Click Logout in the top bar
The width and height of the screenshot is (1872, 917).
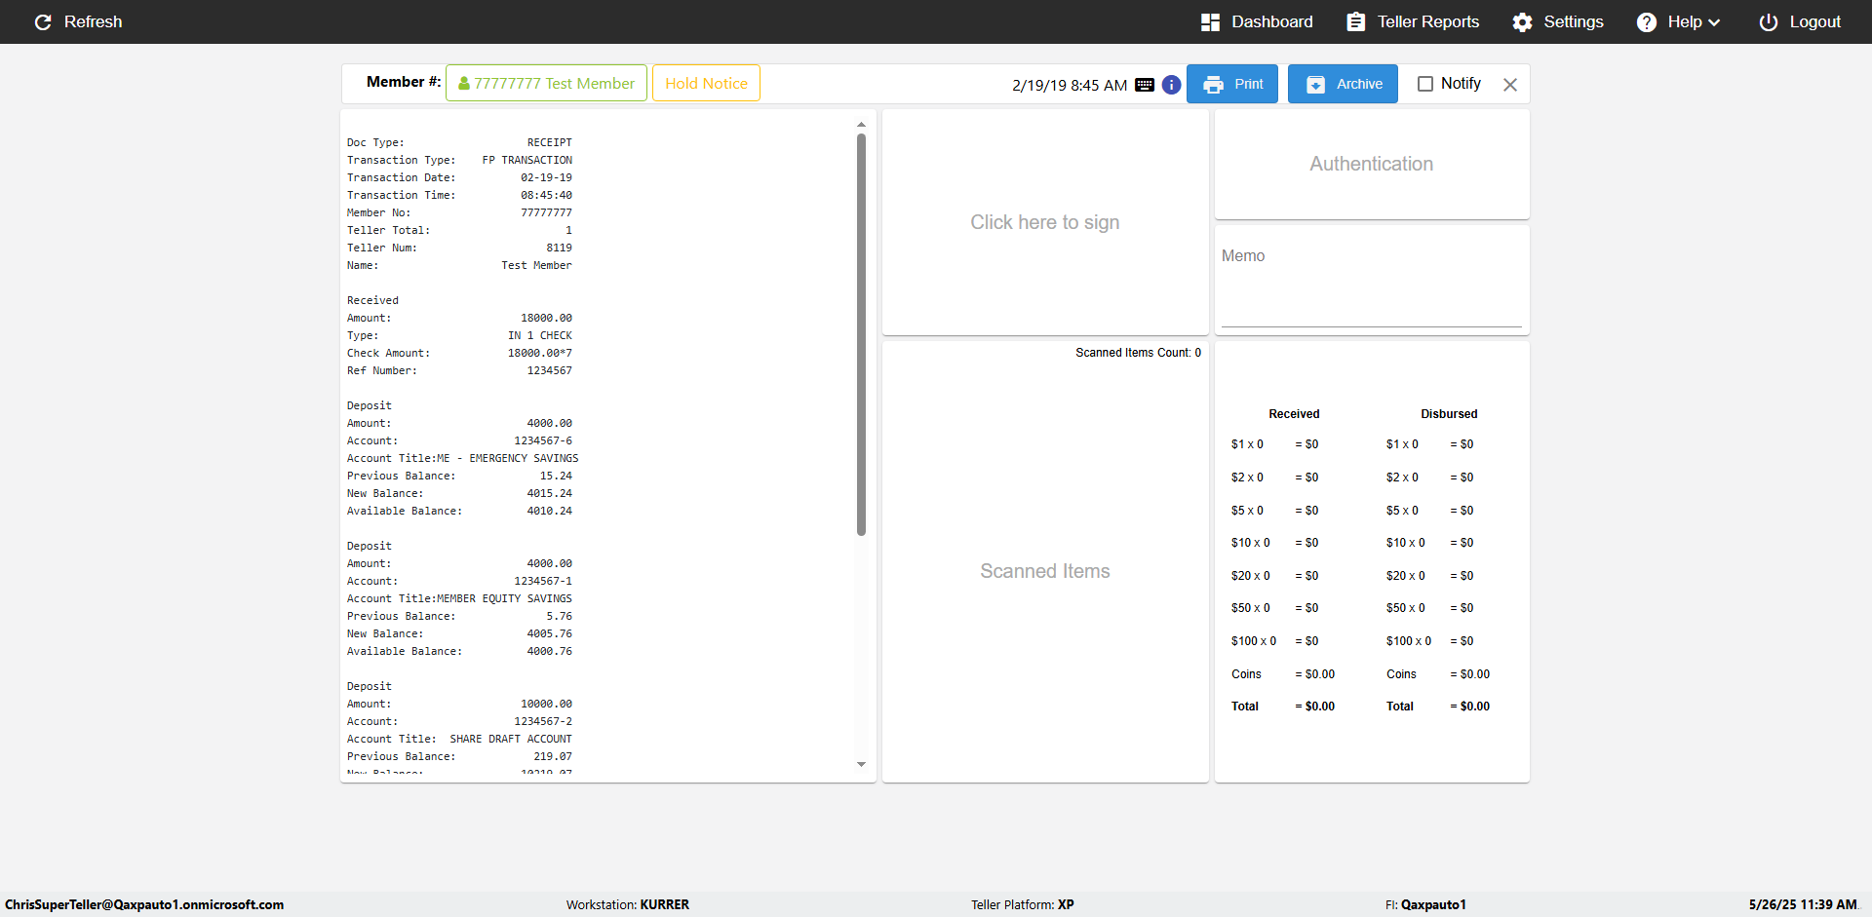pyautogui.click(x=1800, y=21)
